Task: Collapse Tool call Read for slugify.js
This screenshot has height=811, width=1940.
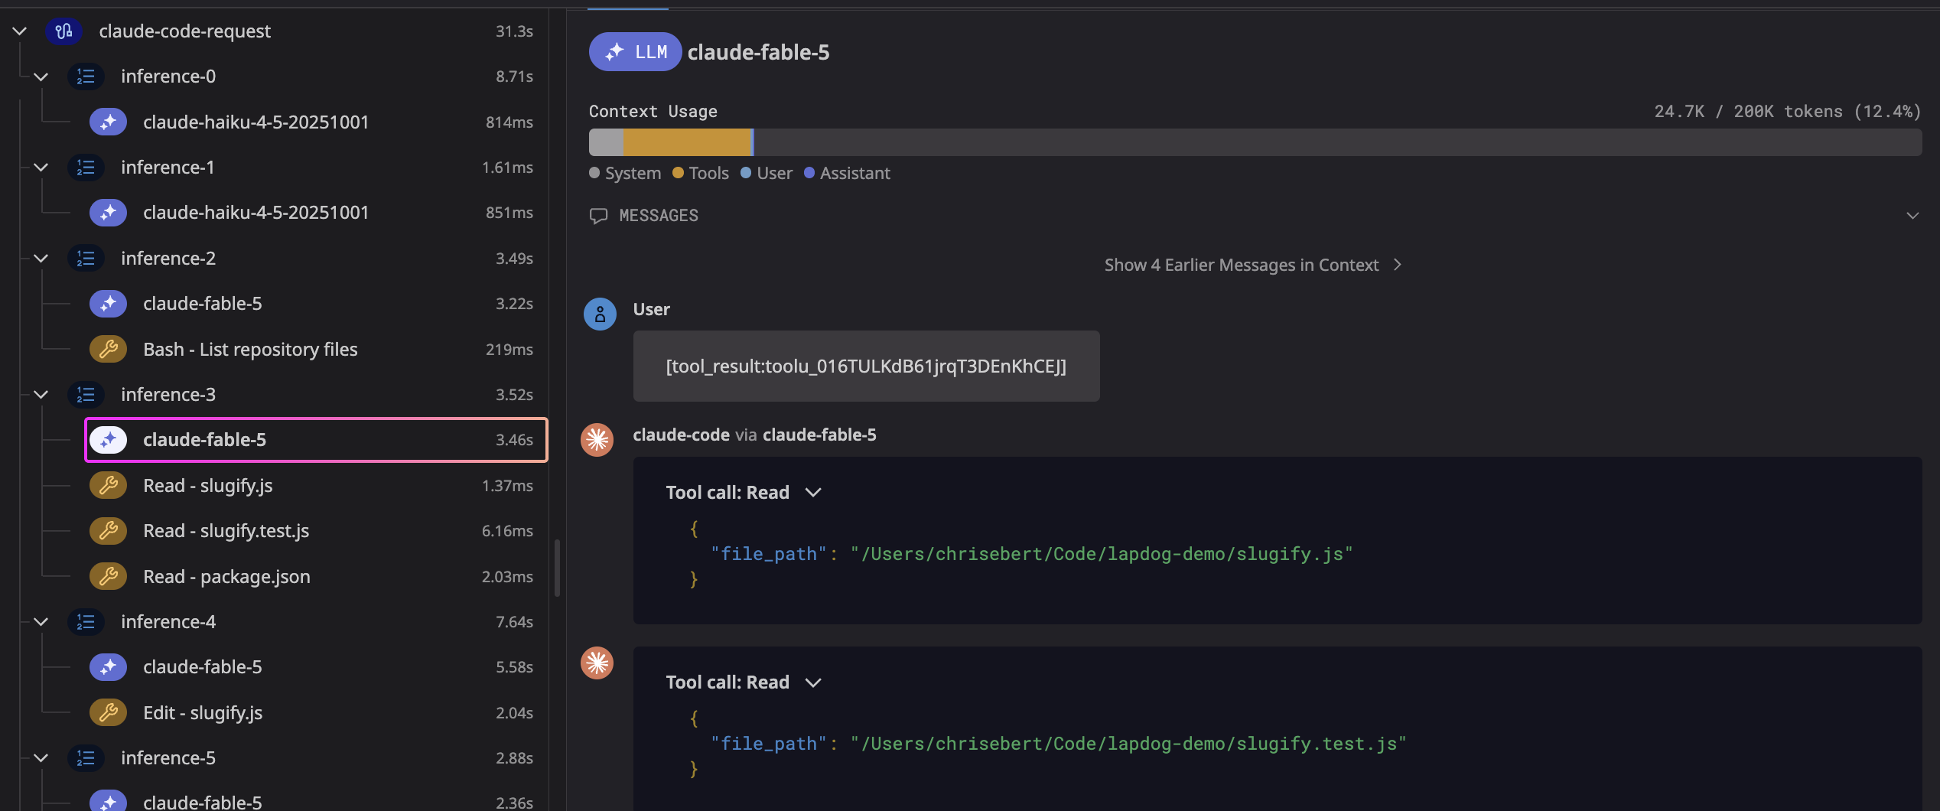Action: point(813,493)
